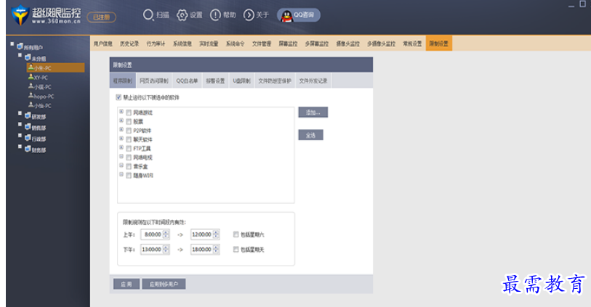Click the 已注册 registered badge

(101, 17)
